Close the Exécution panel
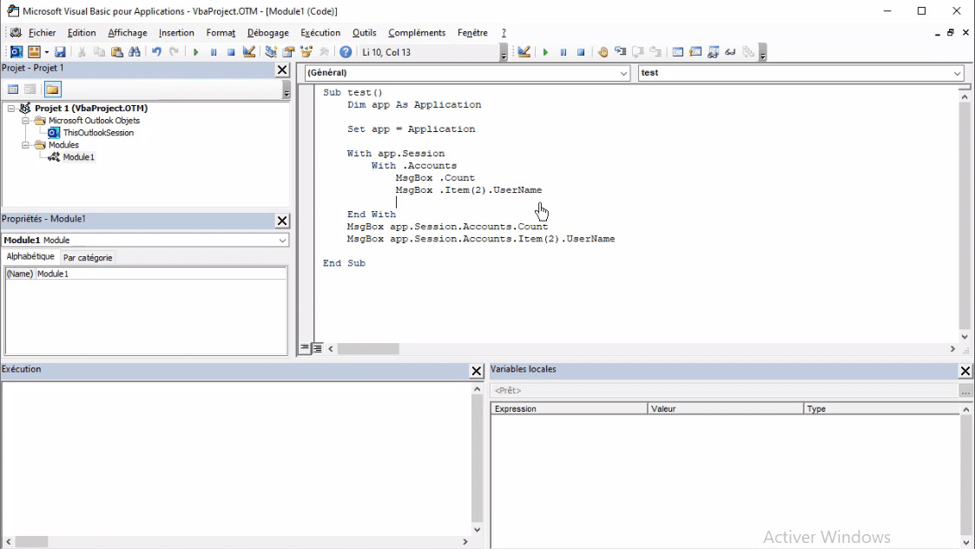The height and width of the screenshot is (549, 975). 476,371
